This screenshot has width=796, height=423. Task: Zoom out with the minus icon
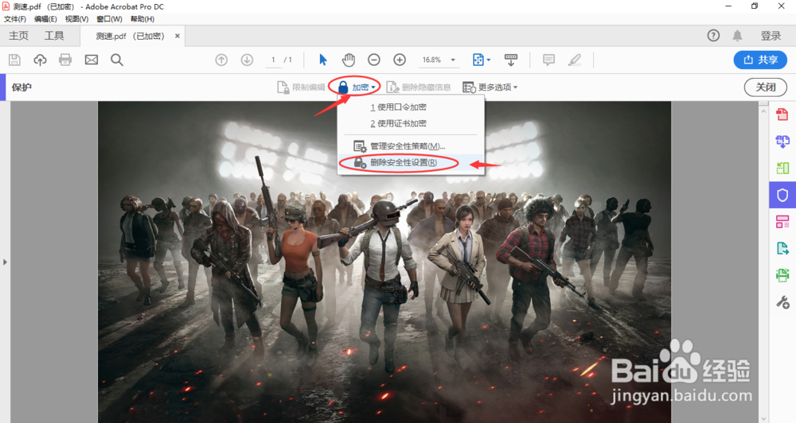tap(374, 60)
